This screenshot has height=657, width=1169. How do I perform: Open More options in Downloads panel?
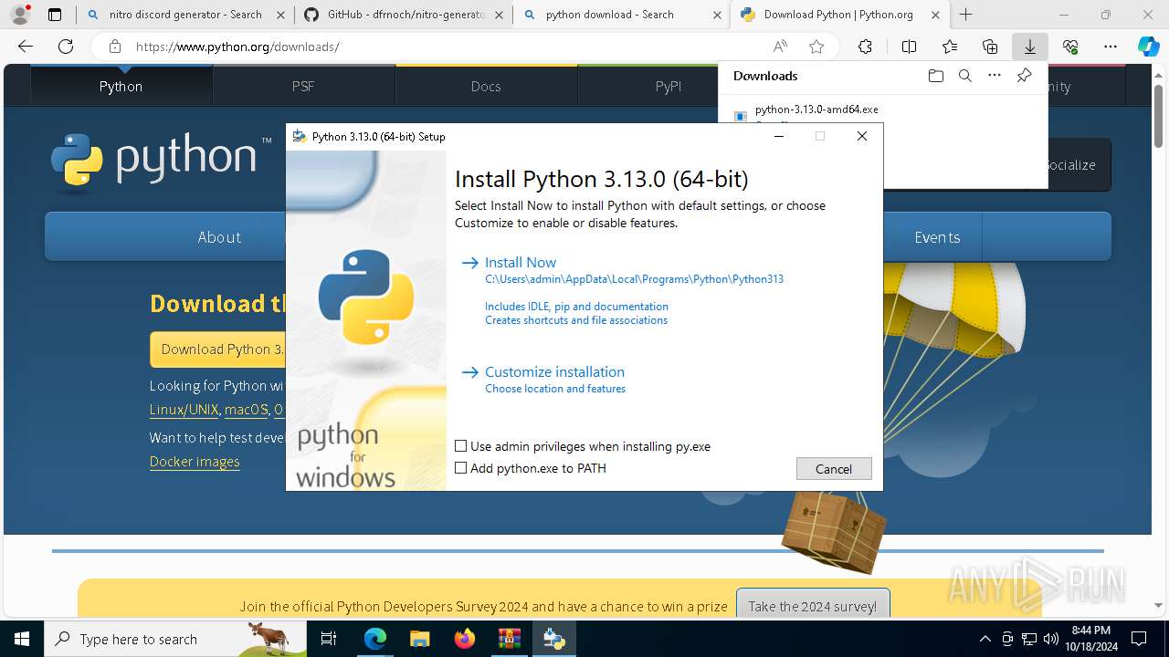(x=995, y=76)
